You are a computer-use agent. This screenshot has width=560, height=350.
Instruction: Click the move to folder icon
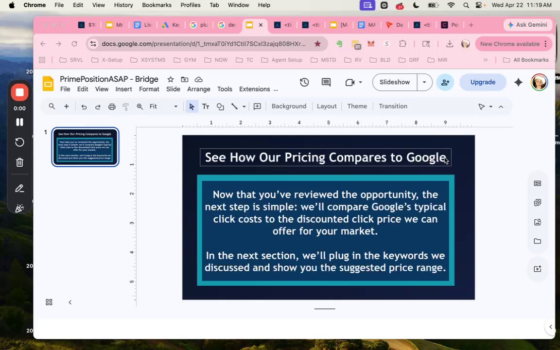point(184,79)
